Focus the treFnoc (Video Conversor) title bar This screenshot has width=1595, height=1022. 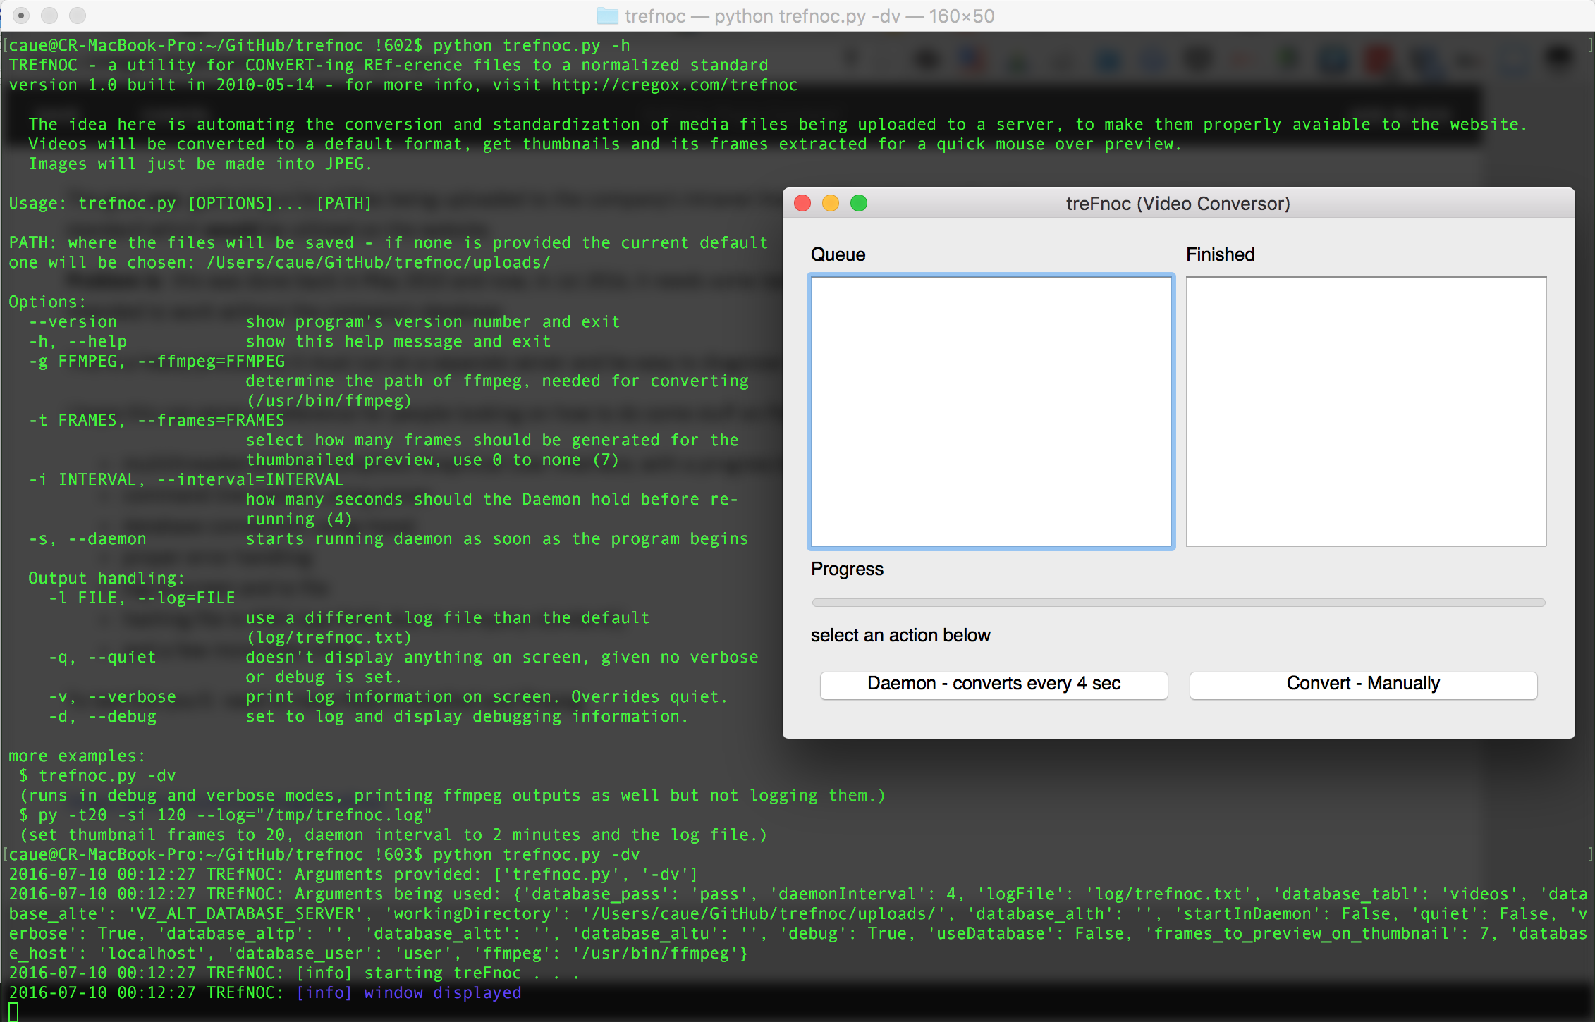click(1178, 204)
